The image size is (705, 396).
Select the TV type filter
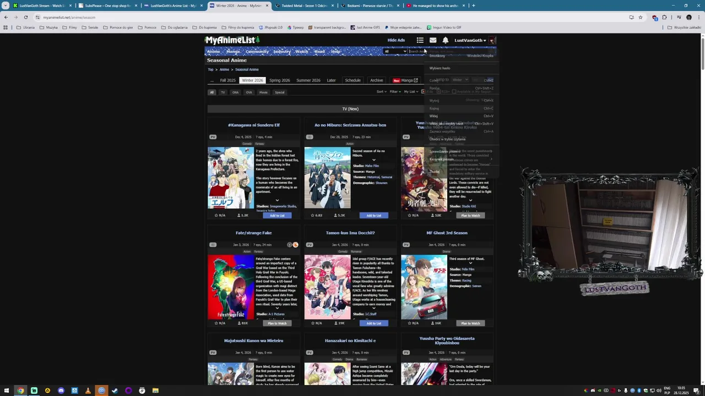223,92
